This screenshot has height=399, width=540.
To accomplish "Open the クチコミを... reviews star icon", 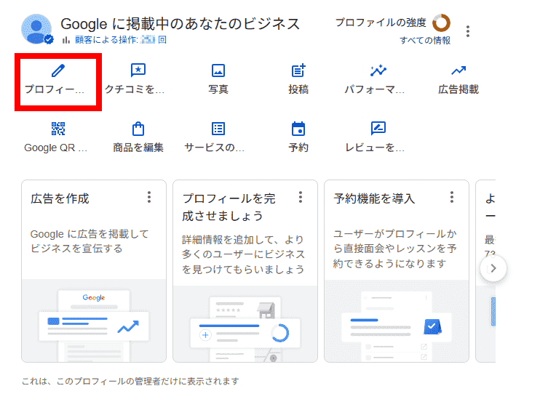I will [138, 70].
